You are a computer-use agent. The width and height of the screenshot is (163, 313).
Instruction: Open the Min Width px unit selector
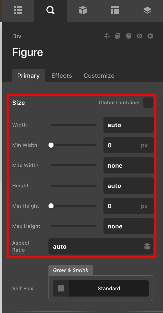point(144,145)
